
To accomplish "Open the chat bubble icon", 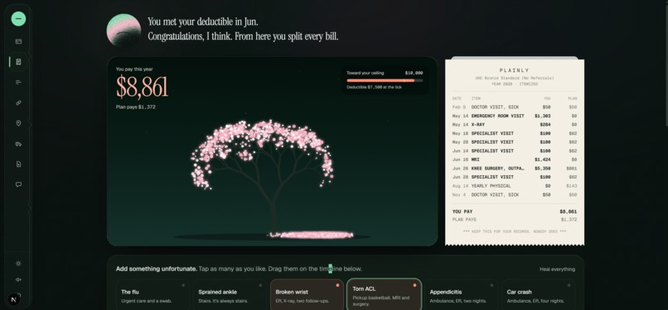I will [18, 184].
